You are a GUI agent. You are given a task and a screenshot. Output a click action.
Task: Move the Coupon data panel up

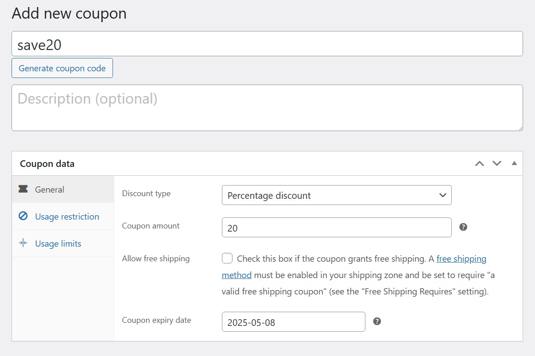click(479, 163)
